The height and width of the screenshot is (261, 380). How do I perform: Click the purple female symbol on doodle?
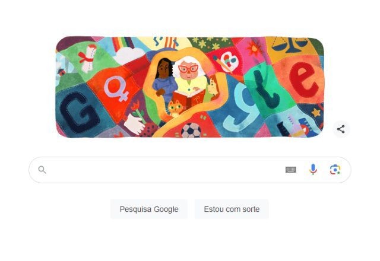[x=115, y=88]
